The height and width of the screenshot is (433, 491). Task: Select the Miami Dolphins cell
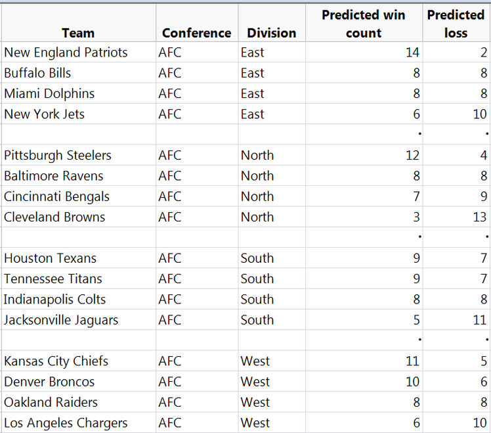pos(49,93)
